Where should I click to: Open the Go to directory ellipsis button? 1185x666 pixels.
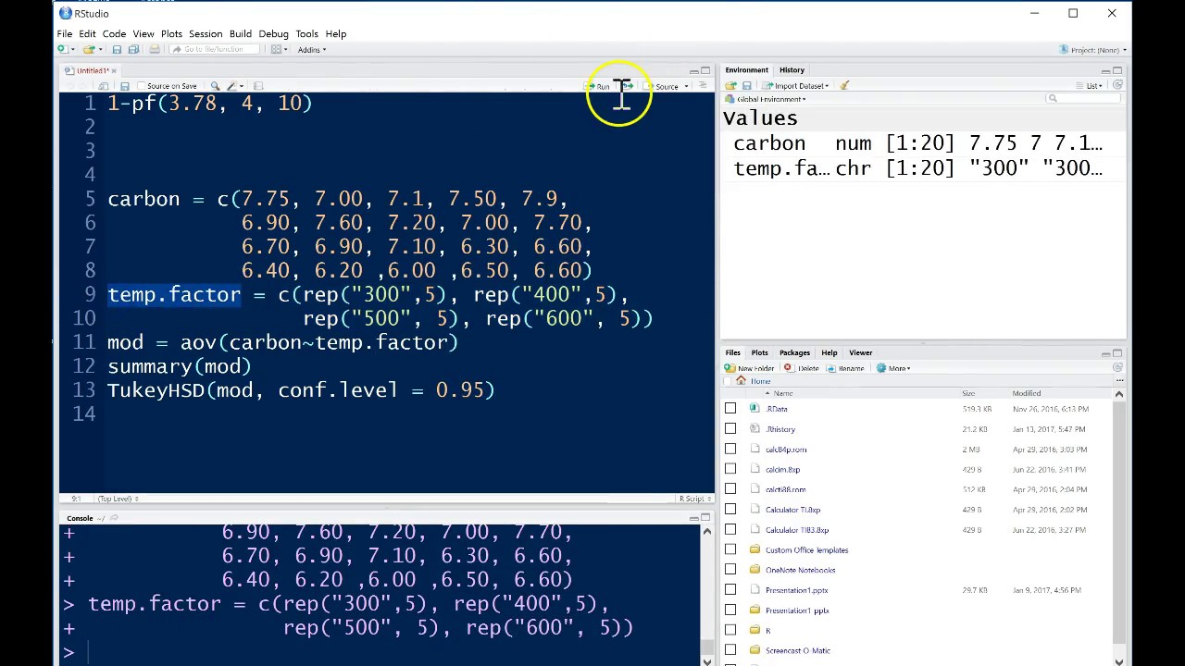tap(1118, 381)
